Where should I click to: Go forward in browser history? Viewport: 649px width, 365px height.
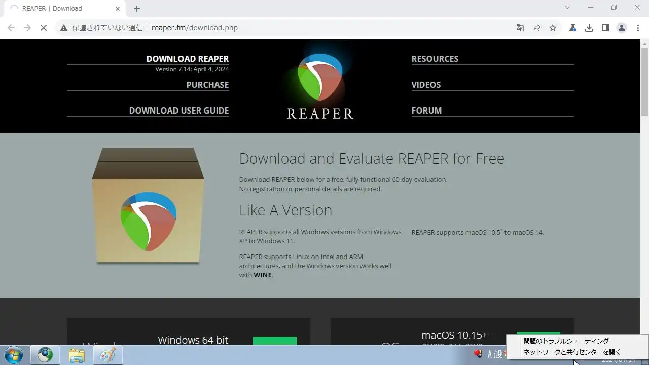[x=27, y=28]
